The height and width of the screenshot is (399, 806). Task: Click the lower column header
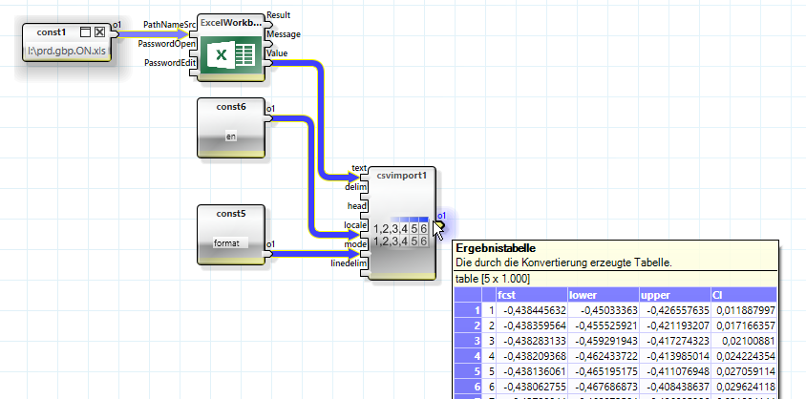pyautogui.click(x=604, y=295)
